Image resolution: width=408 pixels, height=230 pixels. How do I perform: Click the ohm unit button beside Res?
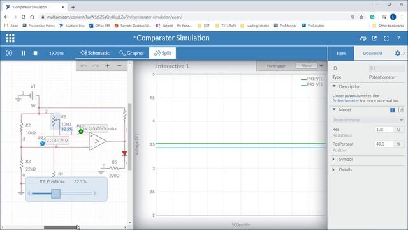[398, 129]
